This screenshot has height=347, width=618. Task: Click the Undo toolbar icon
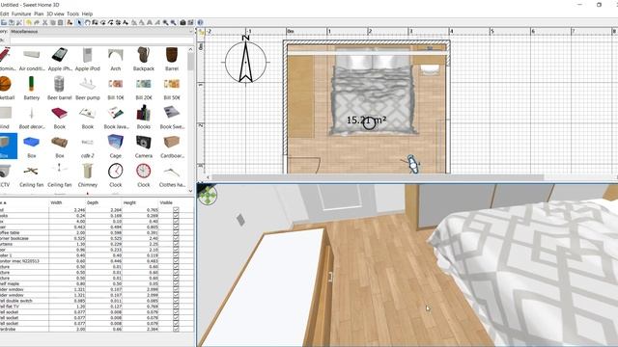tap(28, 23)
